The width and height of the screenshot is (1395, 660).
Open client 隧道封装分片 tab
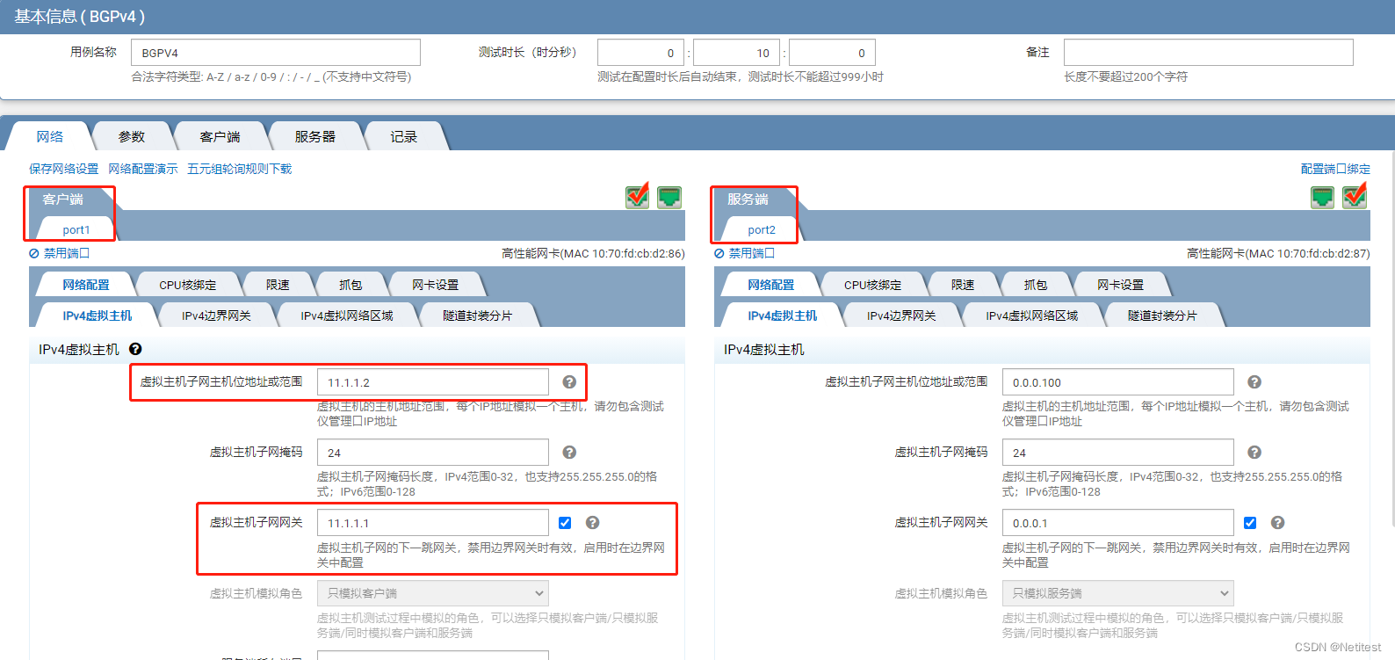tap(478, 315)
